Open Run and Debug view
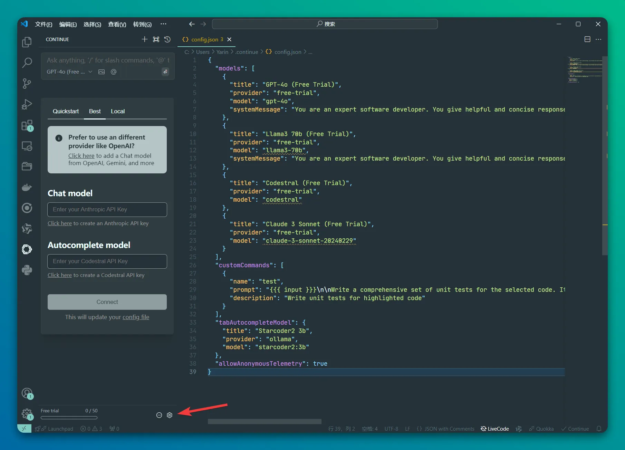625x450 pixels. pos(27,104)
